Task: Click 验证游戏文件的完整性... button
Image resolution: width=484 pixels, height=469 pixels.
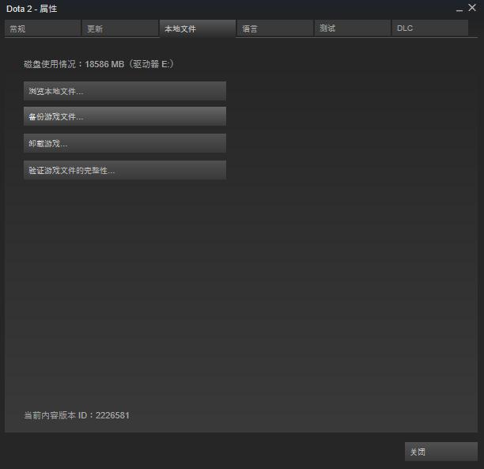Action: [125, 170]
